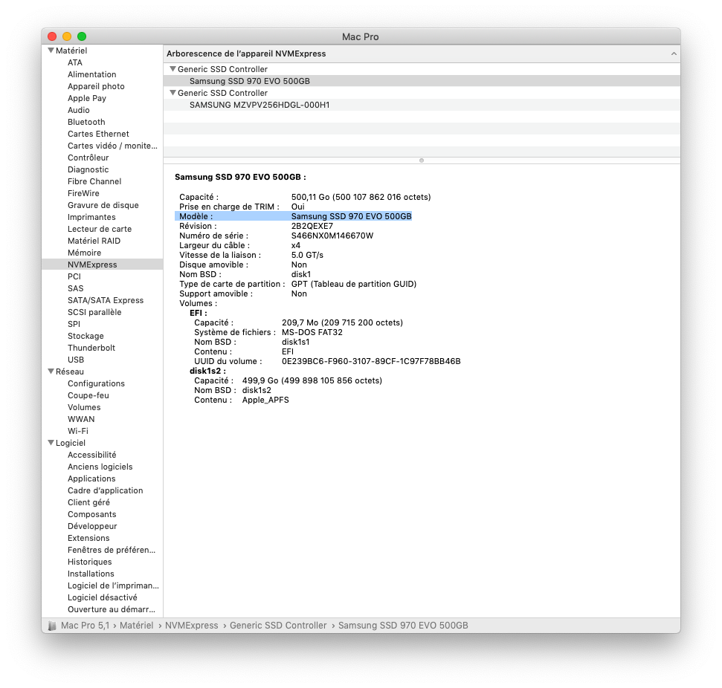Open Gravure de disque section

(103, 205)
